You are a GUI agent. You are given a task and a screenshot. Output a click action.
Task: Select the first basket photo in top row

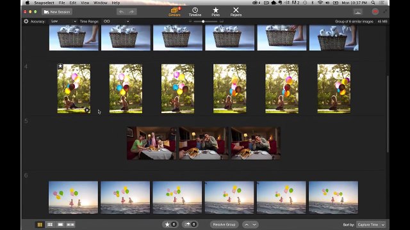coord(74,38)
